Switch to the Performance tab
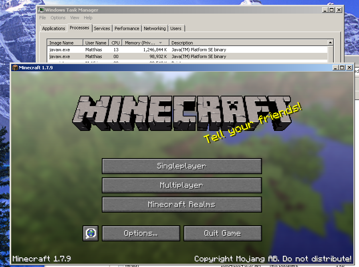359x267 pixels. tap(127, 28)
